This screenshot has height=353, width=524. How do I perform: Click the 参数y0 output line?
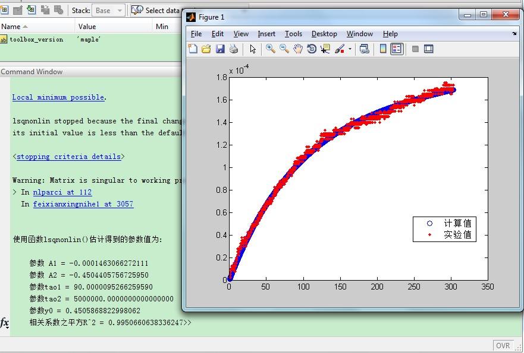(84, 311)
